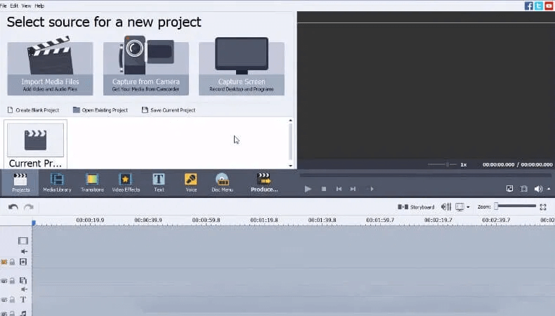Click the main video audio speaker icon

[x=24, y=251]
